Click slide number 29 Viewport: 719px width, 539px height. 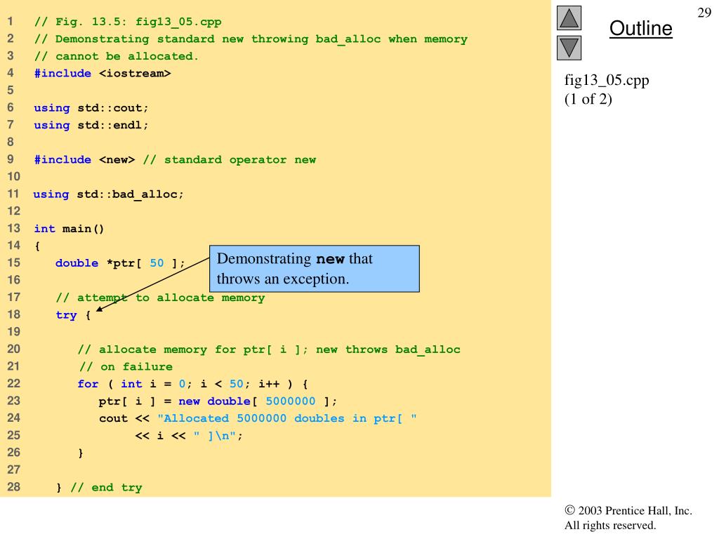tap(704, 13)
